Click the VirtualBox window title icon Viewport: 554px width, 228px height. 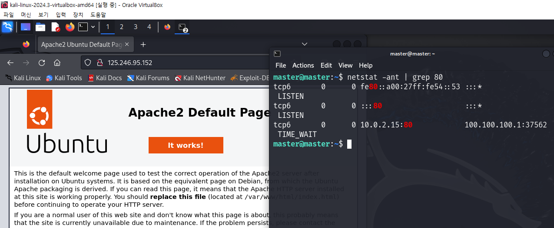click(x=4, y=4)
